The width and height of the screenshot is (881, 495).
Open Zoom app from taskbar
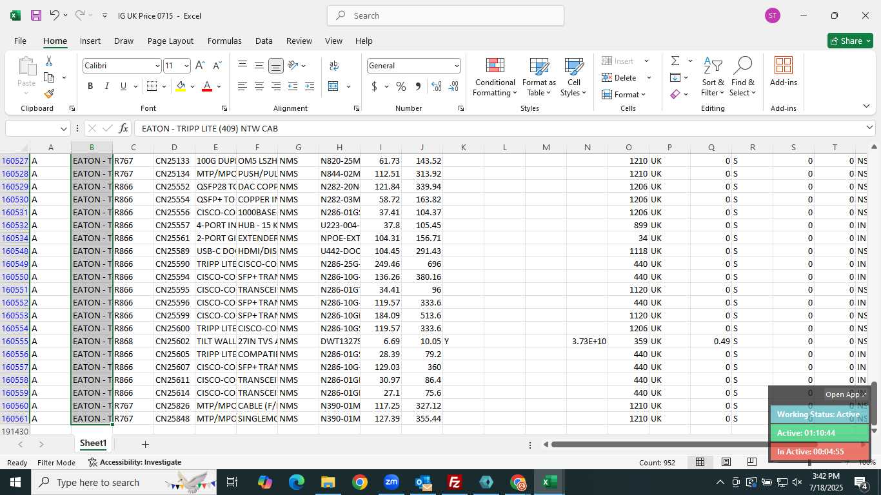(x=391, y=482)
